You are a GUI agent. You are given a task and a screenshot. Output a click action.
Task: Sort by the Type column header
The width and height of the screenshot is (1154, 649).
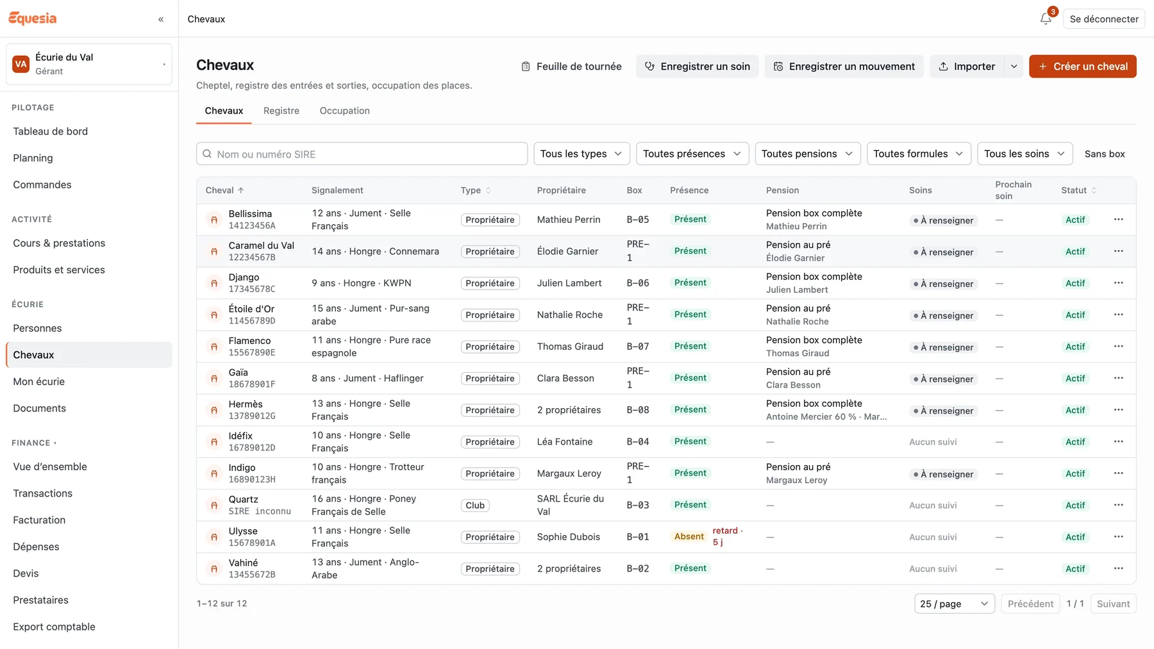(475, 190)
